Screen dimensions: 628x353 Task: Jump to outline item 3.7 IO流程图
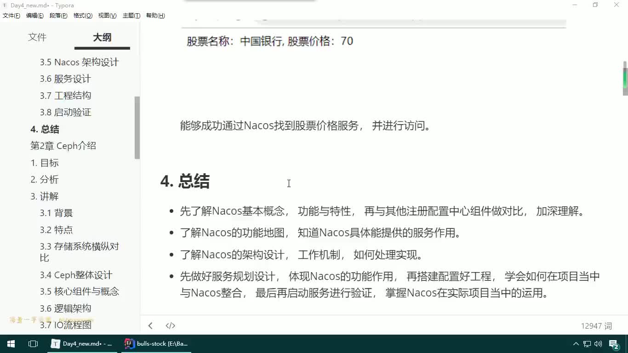click(x=65, y=325)
